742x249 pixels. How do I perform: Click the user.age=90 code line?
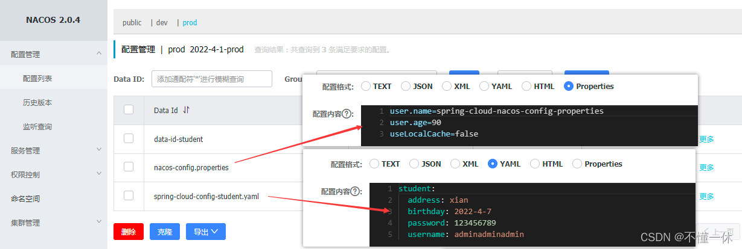(x=415, y=122)
